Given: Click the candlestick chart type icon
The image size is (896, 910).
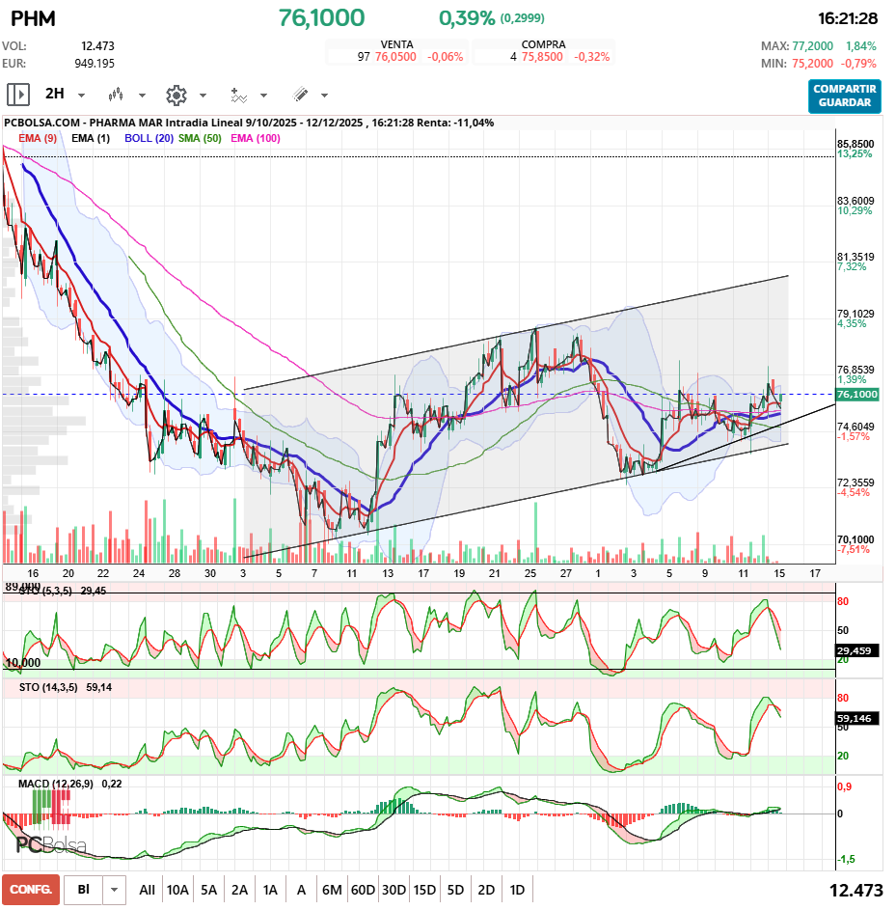Looking at the screenshot, I should [117, 95].
